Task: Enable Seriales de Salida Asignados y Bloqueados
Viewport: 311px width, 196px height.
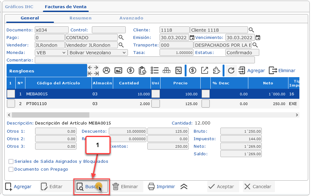Action: [x=11, y=162]
